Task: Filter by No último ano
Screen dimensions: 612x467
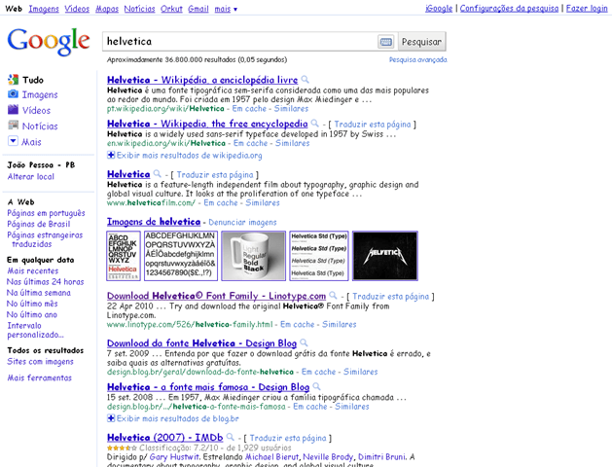Action: pyautogui.click(x=32, y=314)
